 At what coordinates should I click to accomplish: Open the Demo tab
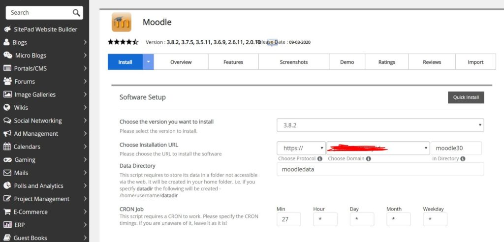[x=347, y=62]
